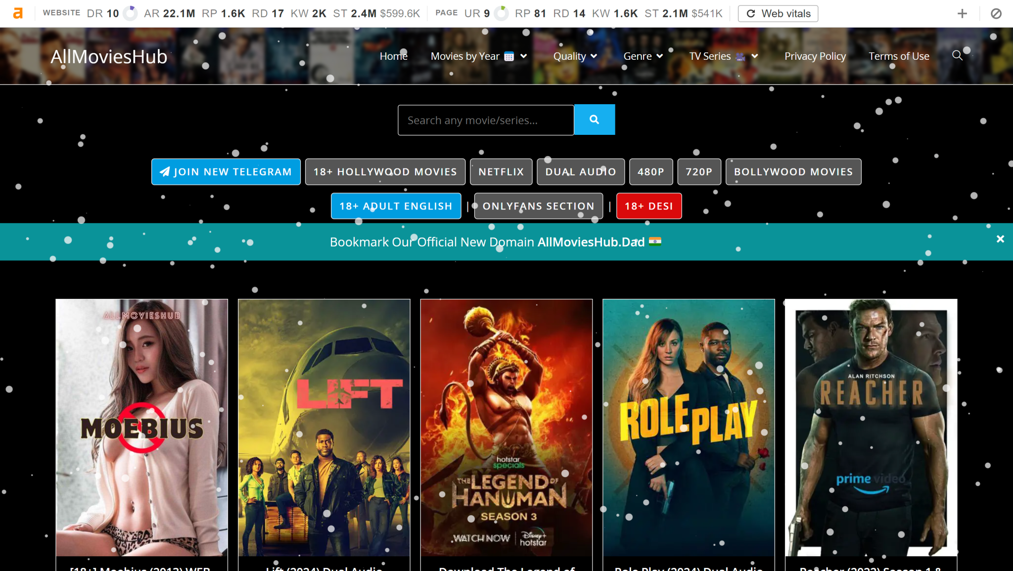Open the Role Play movie poster

coord(689,427)
